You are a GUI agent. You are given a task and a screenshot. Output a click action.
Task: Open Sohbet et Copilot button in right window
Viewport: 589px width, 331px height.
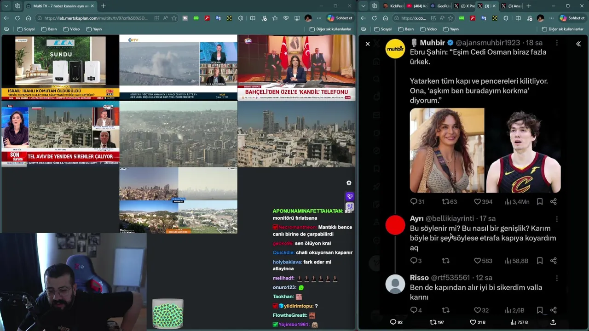tap(572, 18)
